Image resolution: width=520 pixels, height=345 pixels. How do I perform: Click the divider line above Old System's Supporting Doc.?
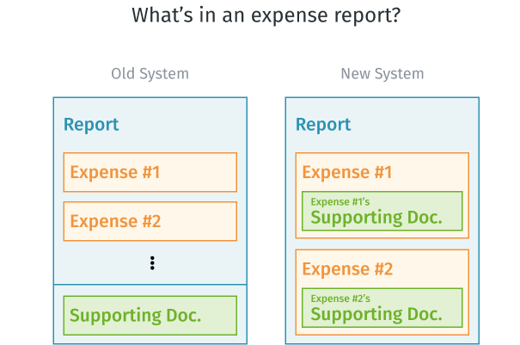click(150, 285)
